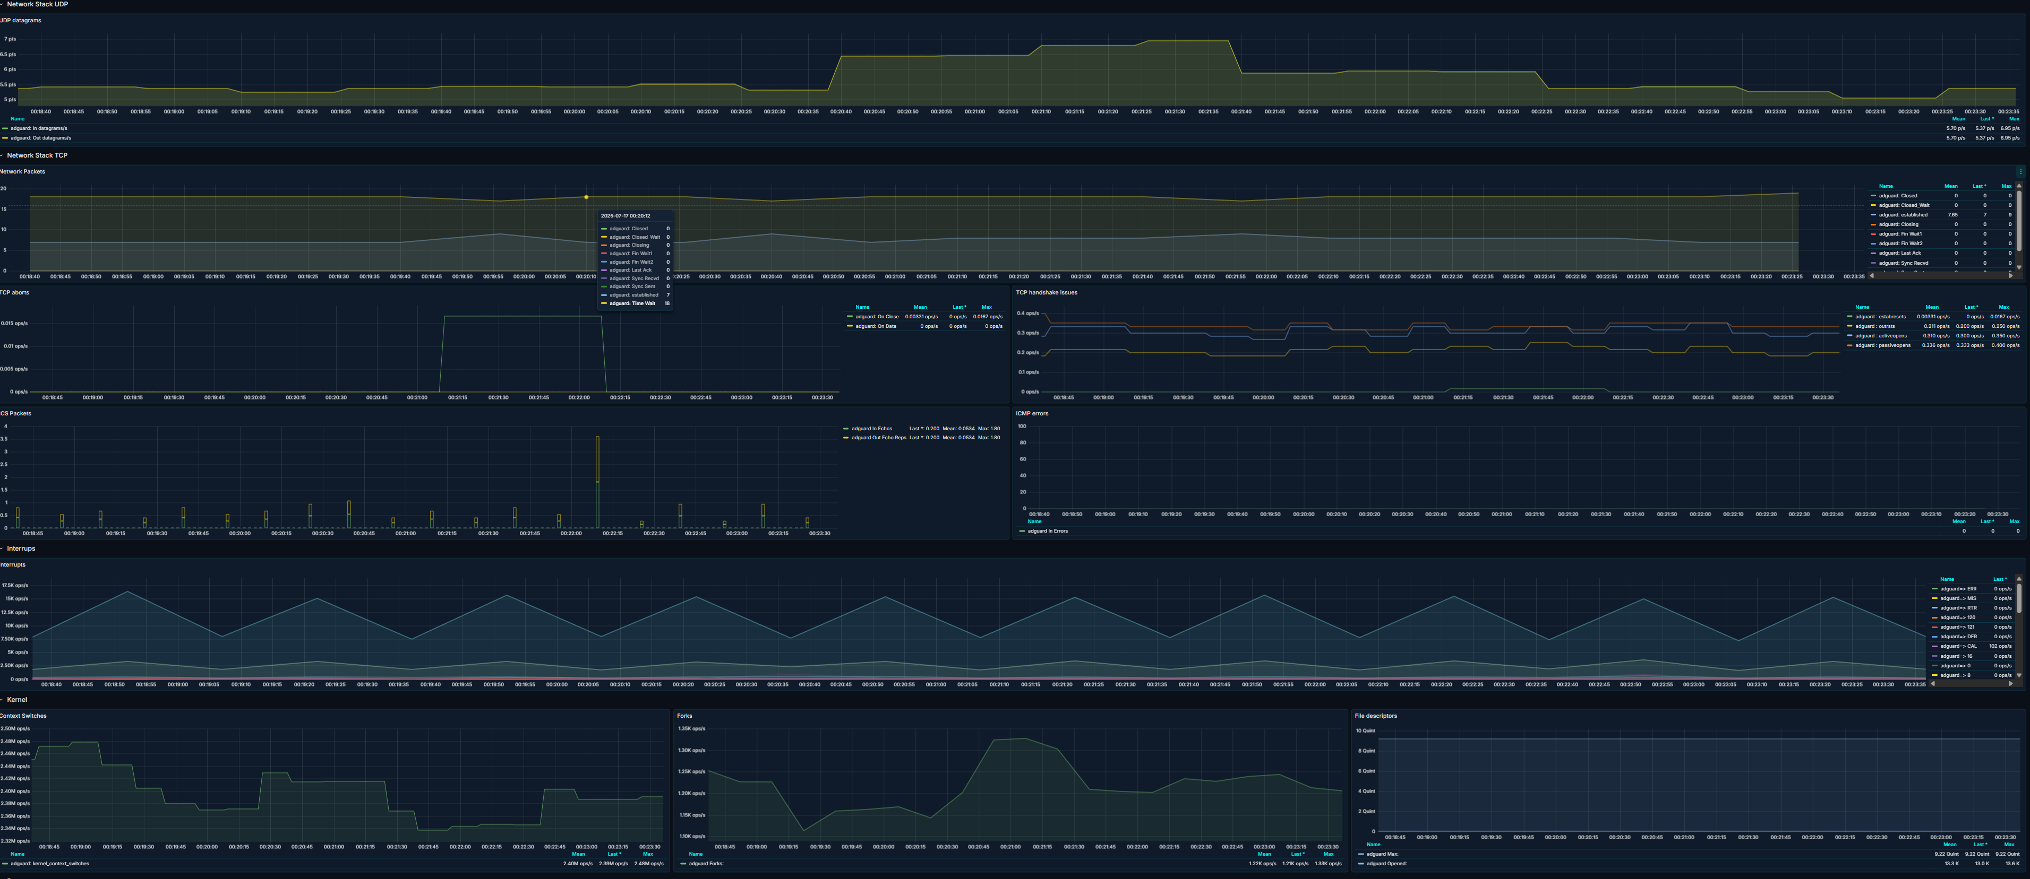Viewport: 2030px width, 879px height.
Task: Click Network Packets legend right scroll arrow
Action: click(x=2010, y=275)
